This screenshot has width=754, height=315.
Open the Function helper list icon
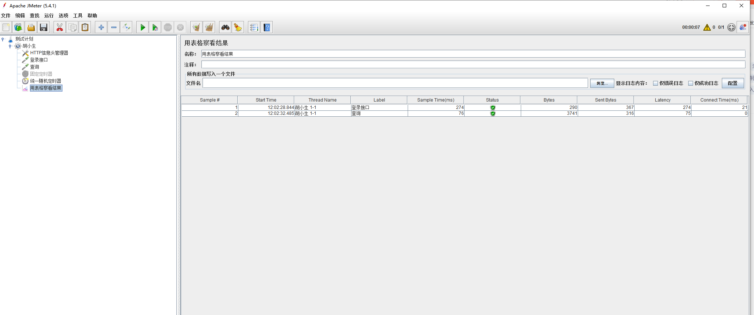254,27
